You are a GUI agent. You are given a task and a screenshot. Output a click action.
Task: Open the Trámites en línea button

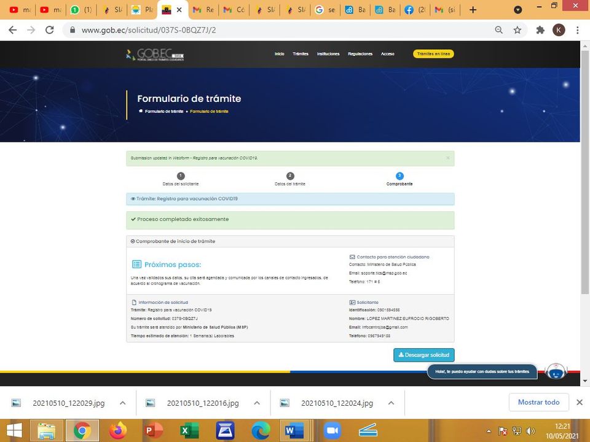pyautogui.click(x=433, y=54)
